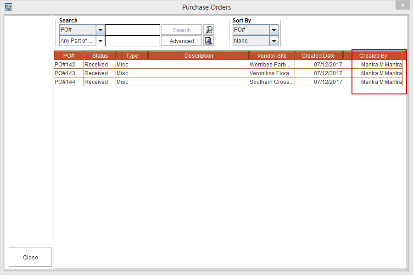Click the Created Date column header
Image resolution: width=413 pixels, height=275 pixels.
(318, 56)
